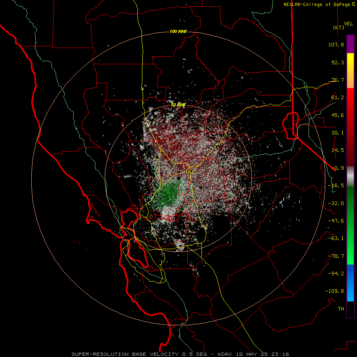Click the VEL legend heading
The width and height of the screenshot is (357, 357).
tap(348, 24)
